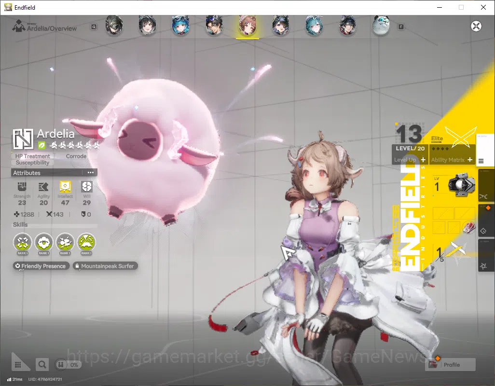Select the blue-haired third operator portrait
This screenshot has width=495, height=386.
[180, 25]
